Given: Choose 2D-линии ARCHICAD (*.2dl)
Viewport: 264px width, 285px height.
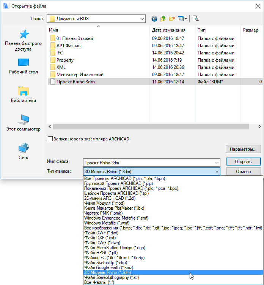Looking at the screenshot, I should [x=173, y=198].
